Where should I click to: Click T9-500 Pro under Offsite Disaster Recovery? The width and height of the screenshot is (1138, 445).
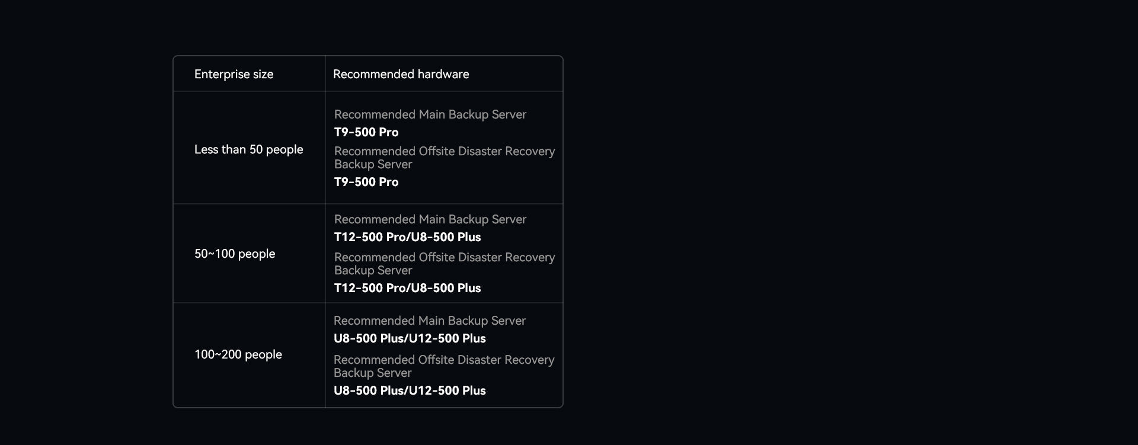366,182
